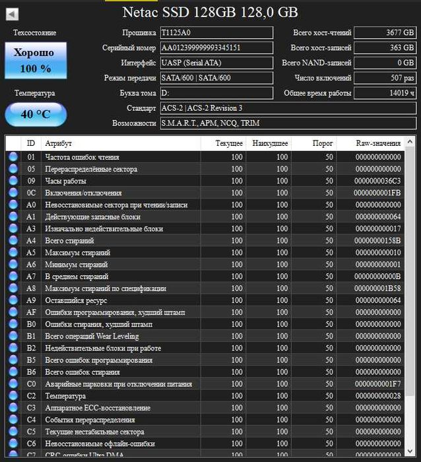Click status orb for attribute A8

(x=13, y=288)
